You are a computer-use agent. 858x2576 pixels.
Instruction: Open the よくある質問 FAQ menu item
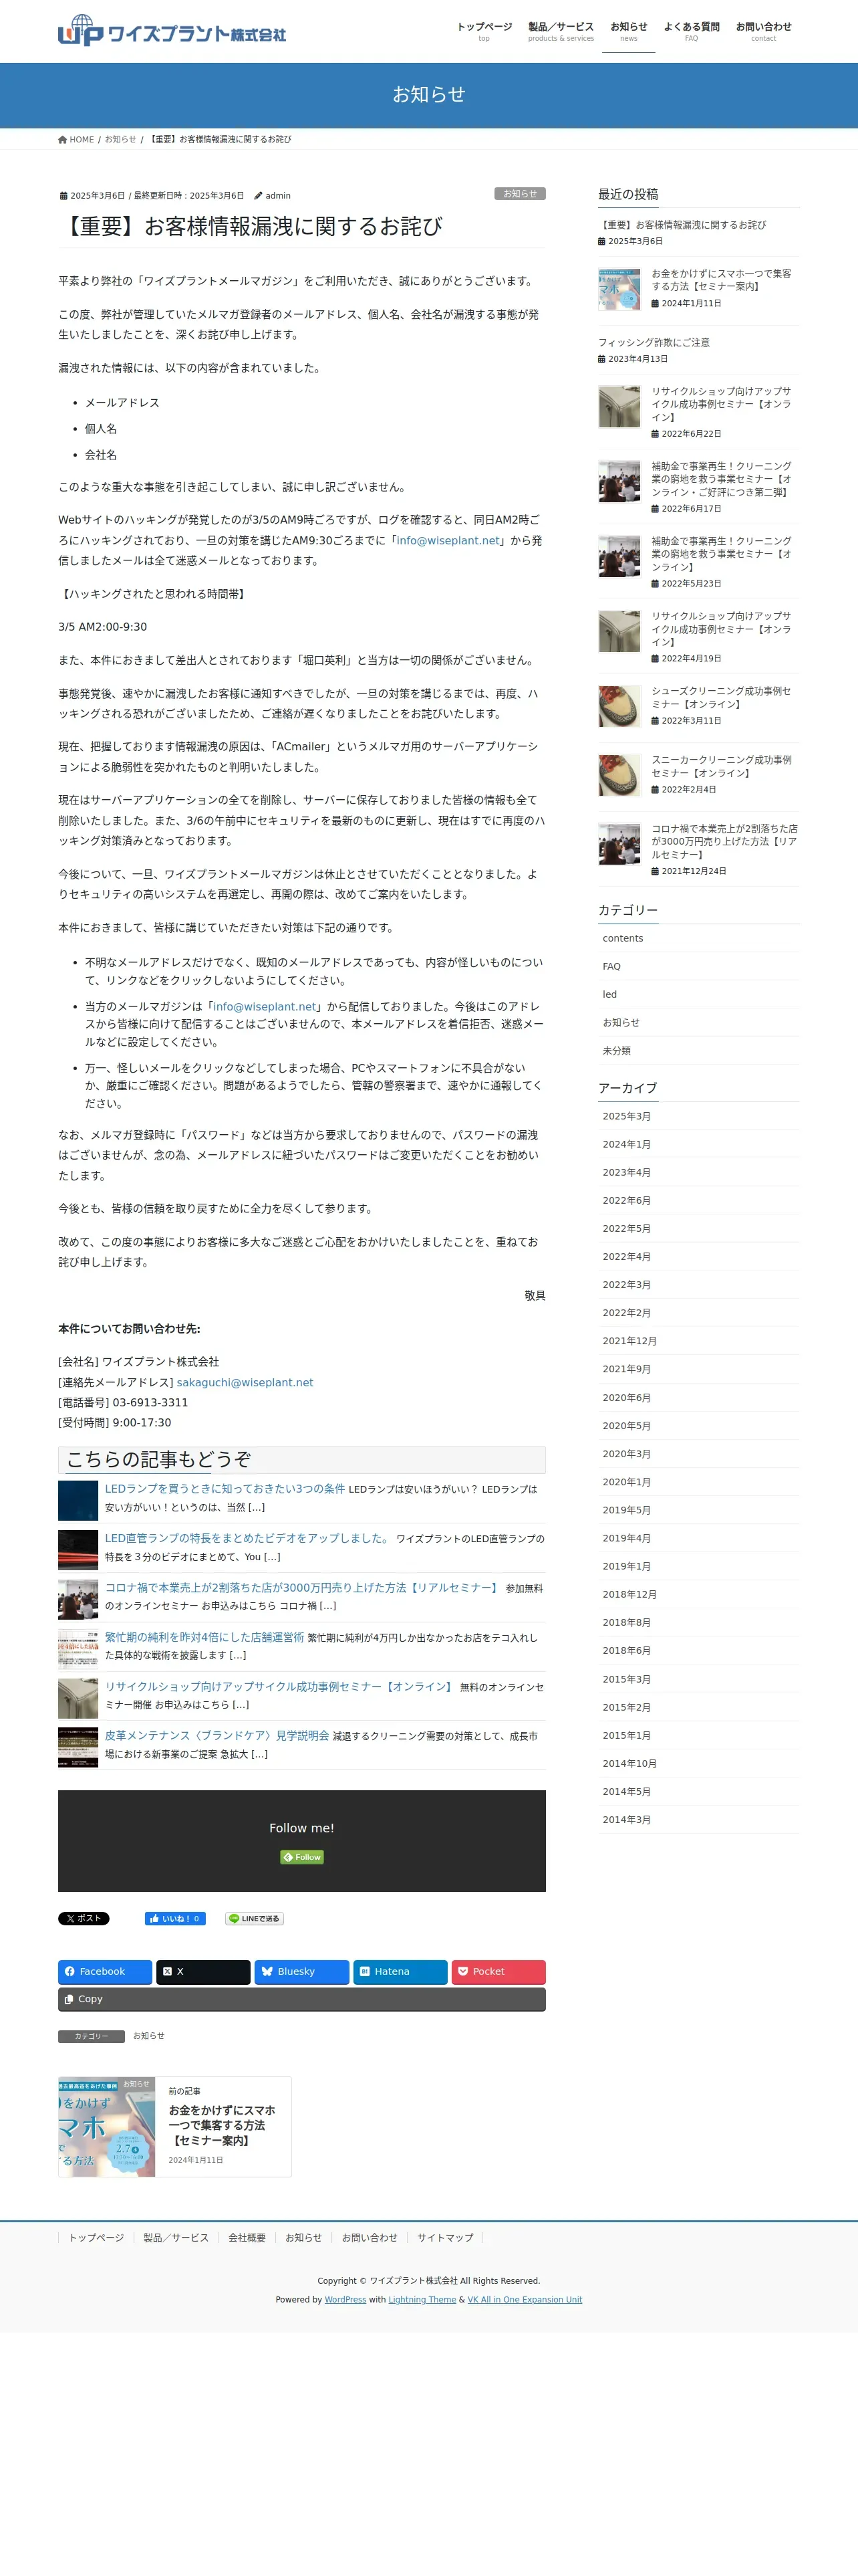pyautogui.click(x=691, y=31)
